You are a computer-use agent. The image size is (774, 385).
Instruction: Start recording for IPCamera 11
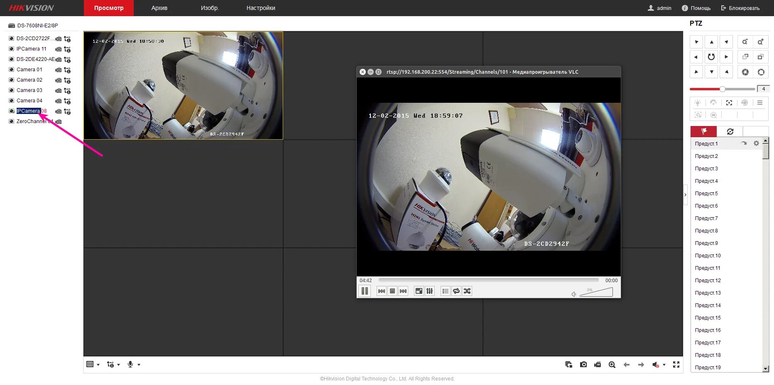click(x=59, y=49)
